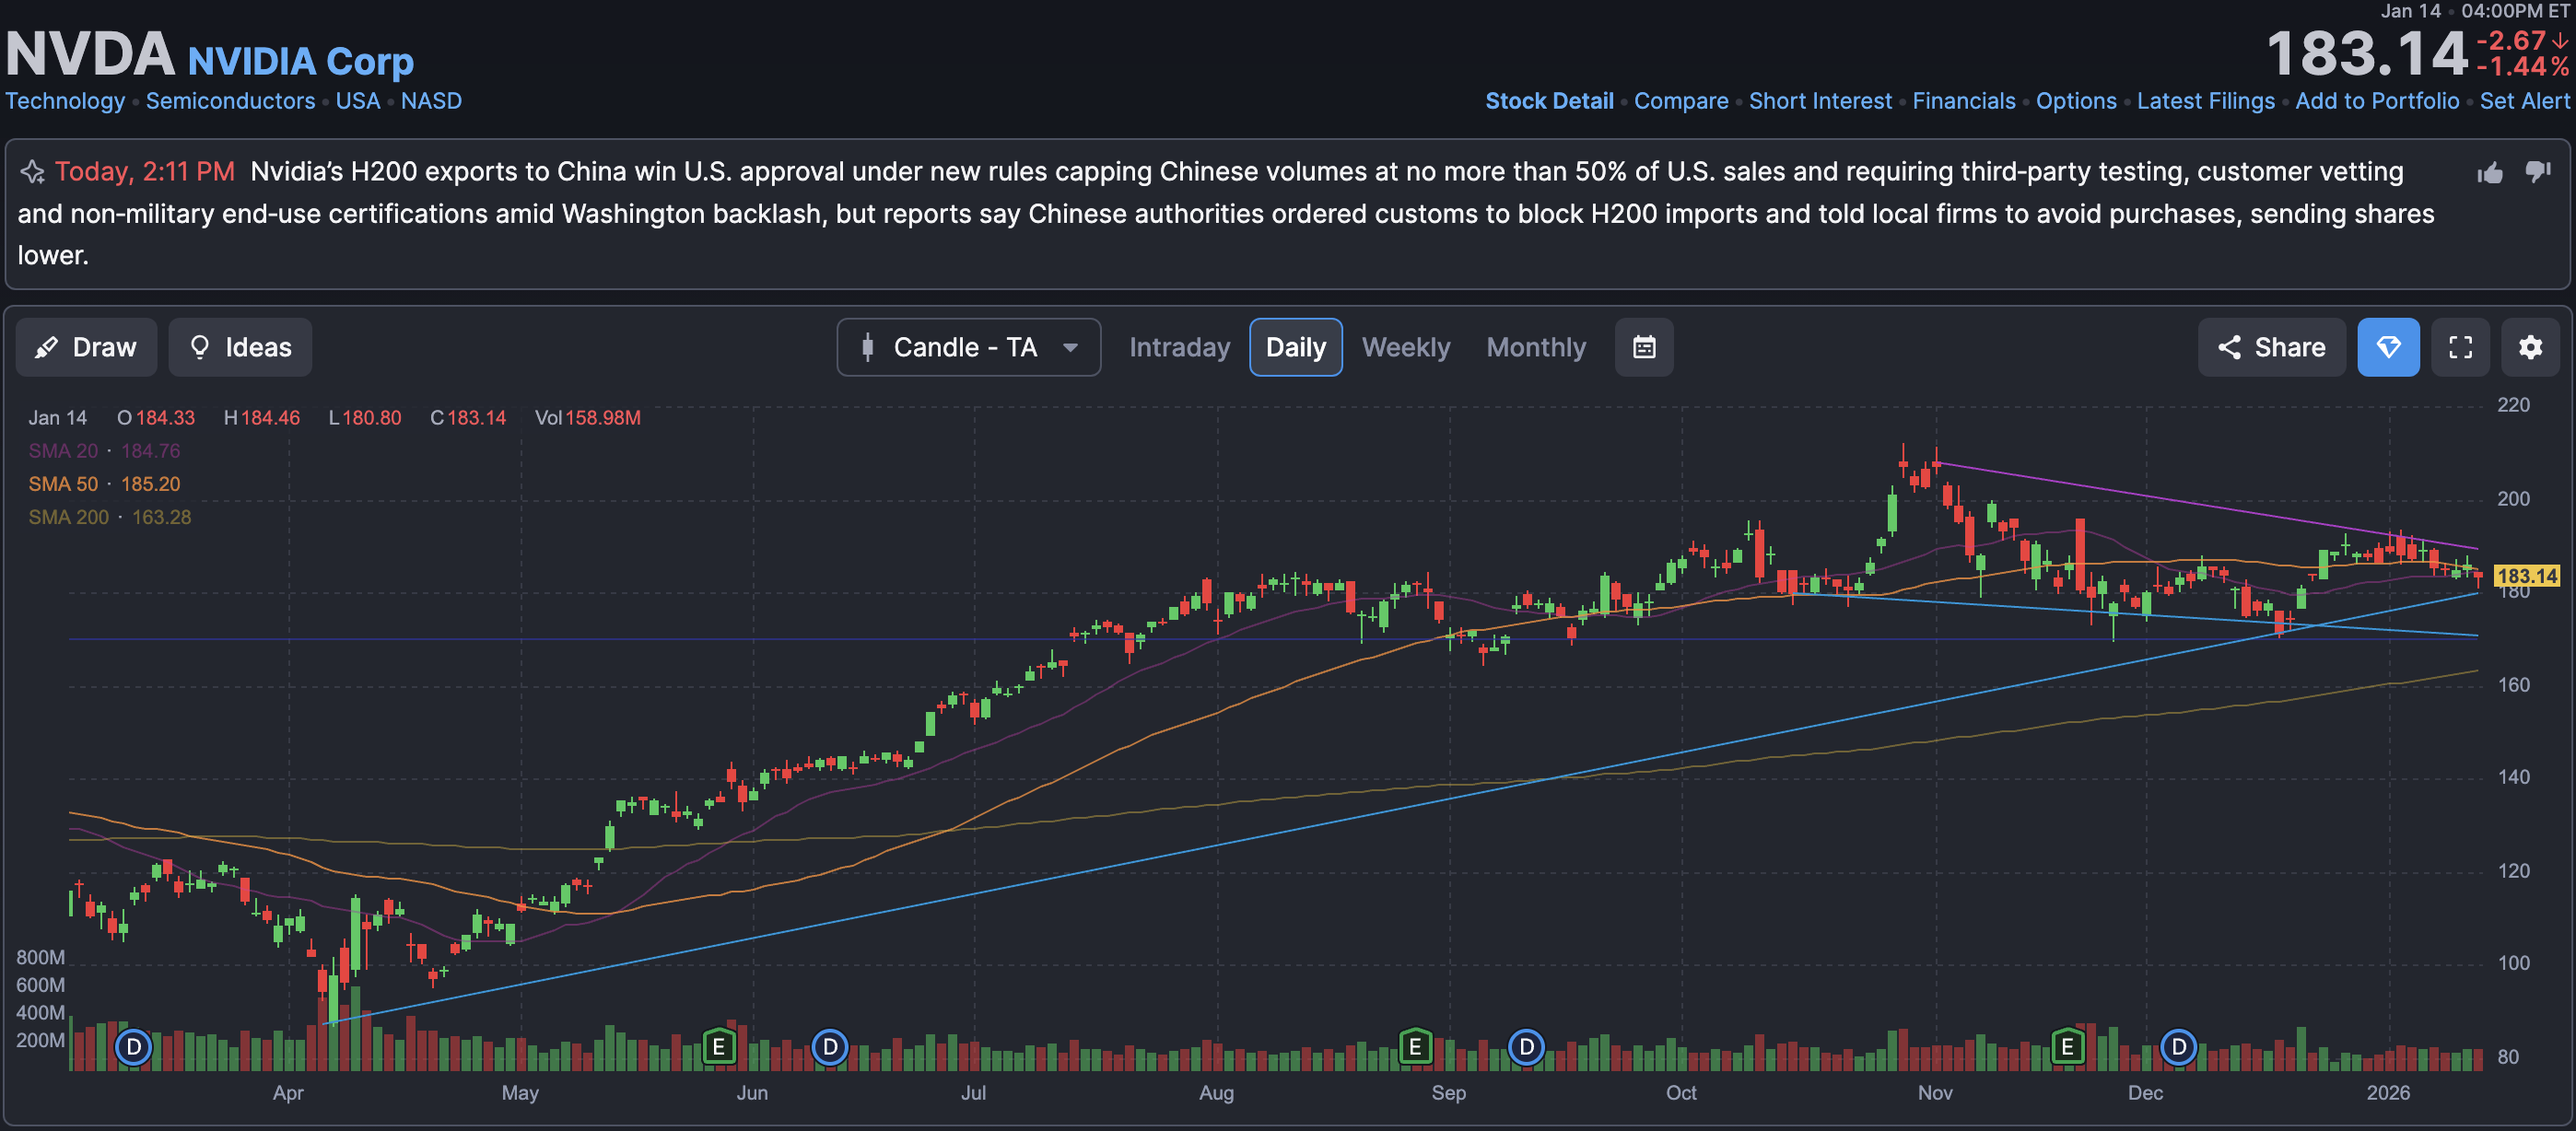Viewport: 2576px width, 1131px height.
Task: Switch chart to Monthly timeframe
Action: 1536,347
